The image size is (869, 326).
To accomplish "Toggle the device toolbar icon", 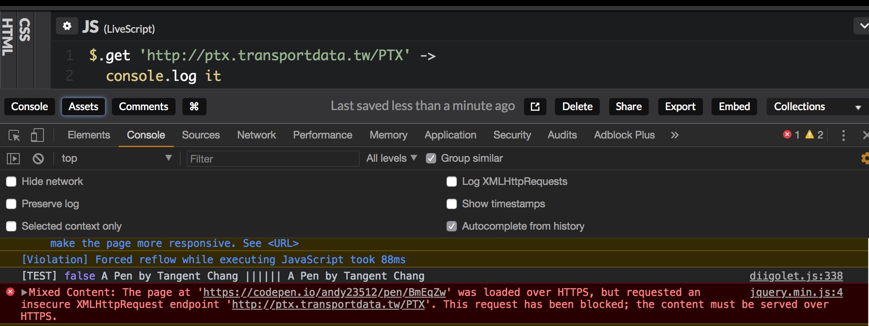I will (x=37, y=135).
